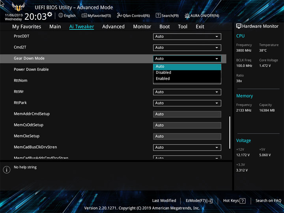Screen dimensions: 284x213
Task: Expand the RttPark dropdown
Action: pyautogui.click(x=187, y=103)
